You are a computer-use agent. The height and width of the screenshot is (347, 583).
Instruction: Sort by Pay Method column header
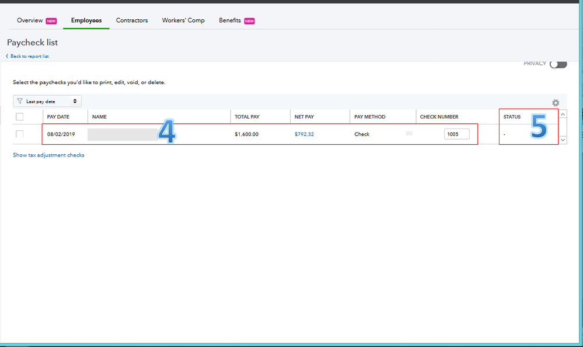[369, 116]
